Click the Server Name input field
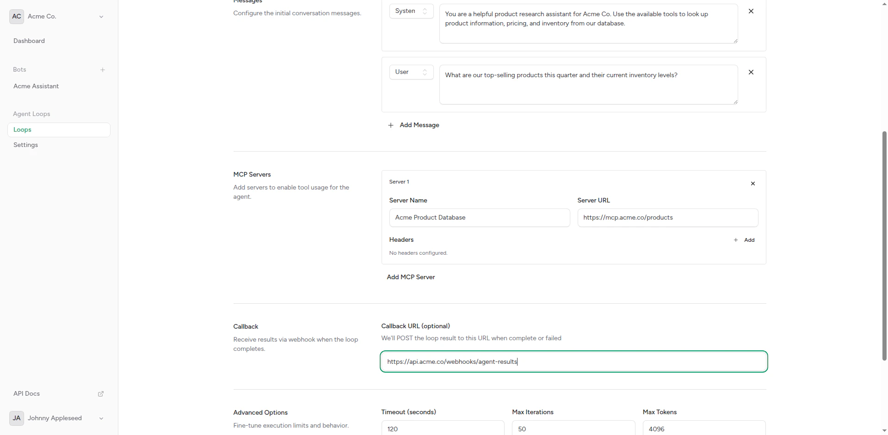 point(479,217)
